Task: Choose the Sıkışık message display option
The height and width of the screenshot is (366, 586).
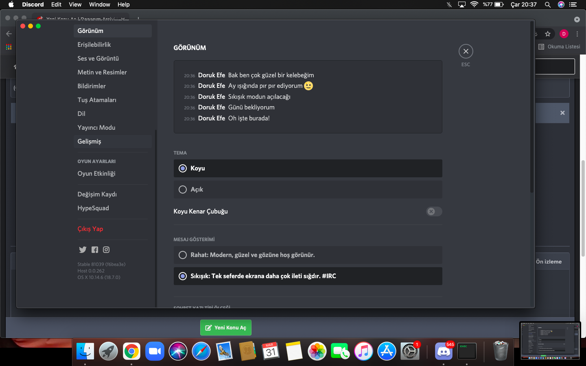Action: (x=308, y=276)
